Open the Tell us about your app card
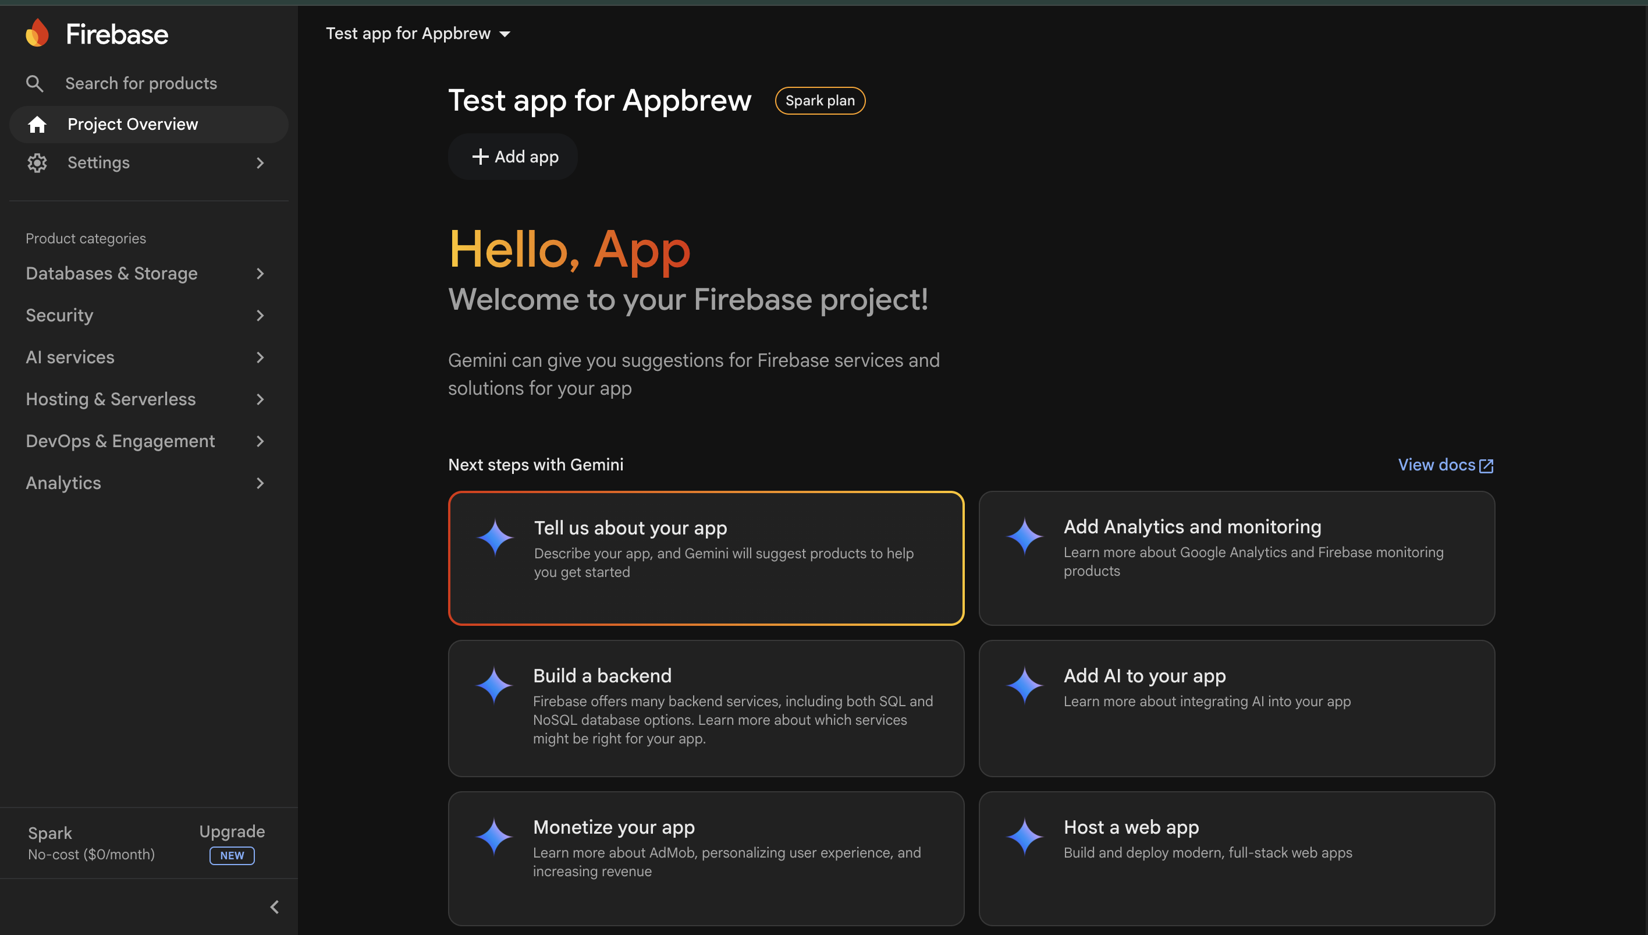Viewport: 1648px width, 935px height. pyautogui.click(x=706, y=558)
